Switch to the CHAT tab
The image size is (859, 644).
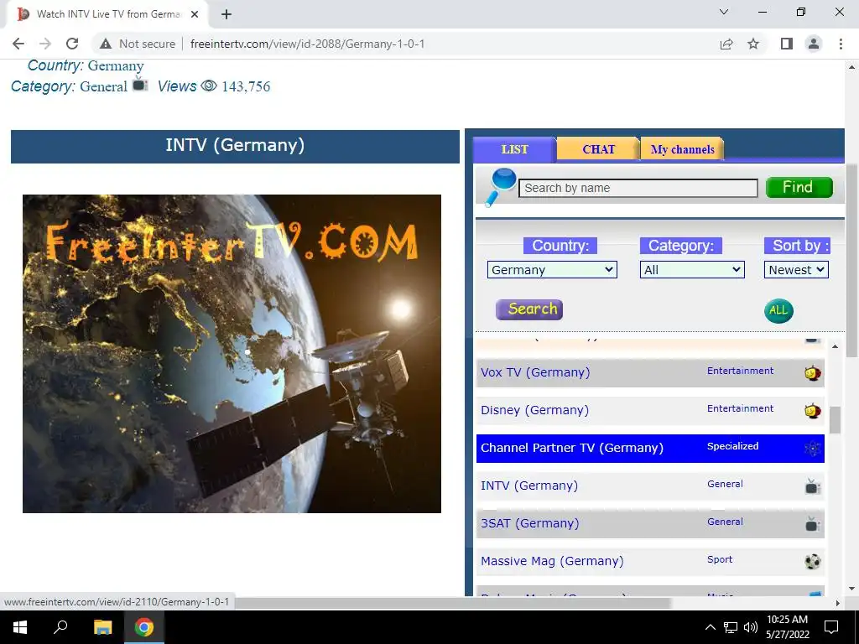(x=598, y=149)
